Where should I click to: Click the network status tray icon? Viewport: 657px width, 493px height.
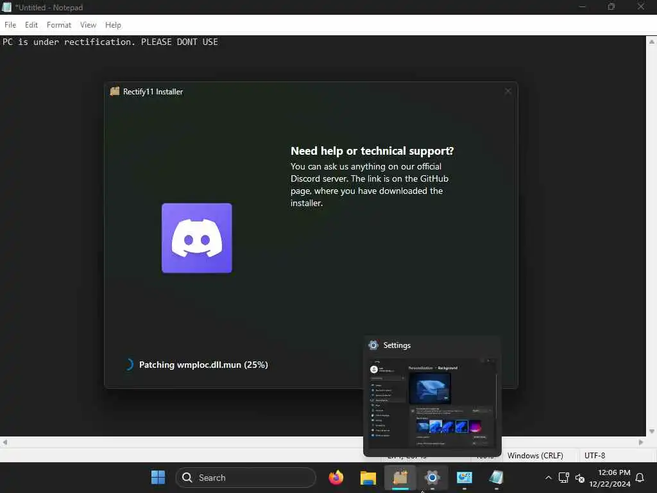(x=564, y=478)
